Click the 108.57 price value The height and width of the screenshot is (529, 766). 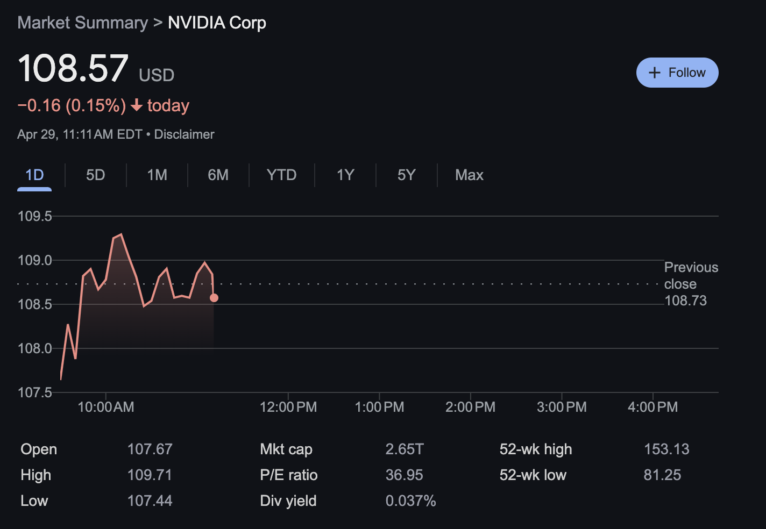click(73, 68)
